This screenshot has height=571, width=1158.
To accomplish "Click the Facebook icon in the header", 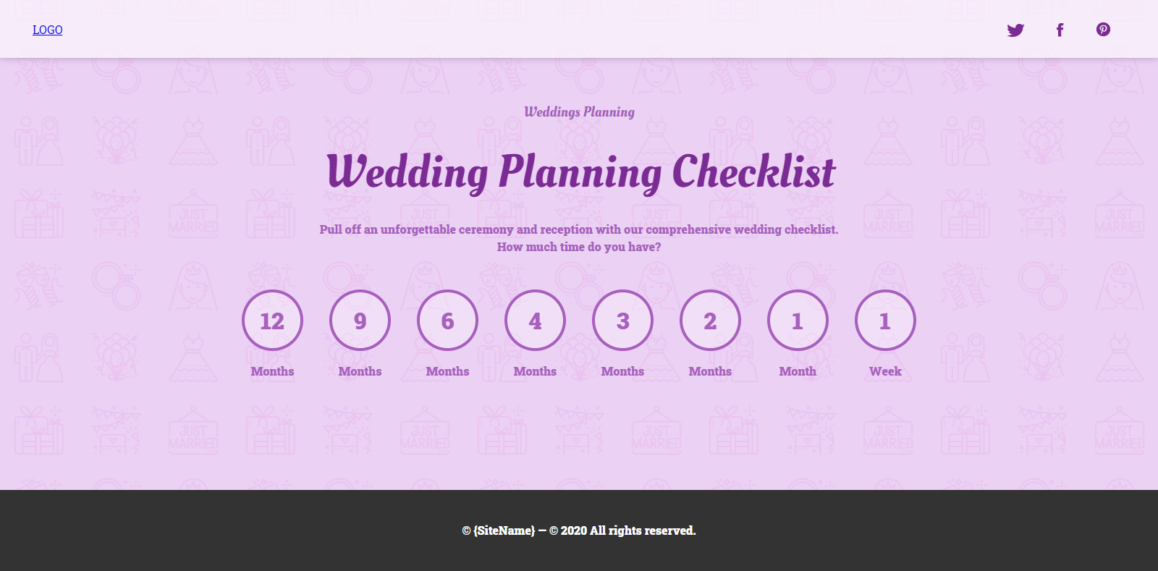I will [x=1060, y=30].
